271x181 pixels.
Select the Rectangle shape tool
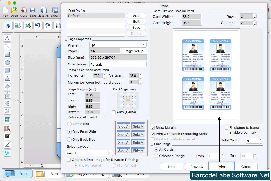(7, 54)
